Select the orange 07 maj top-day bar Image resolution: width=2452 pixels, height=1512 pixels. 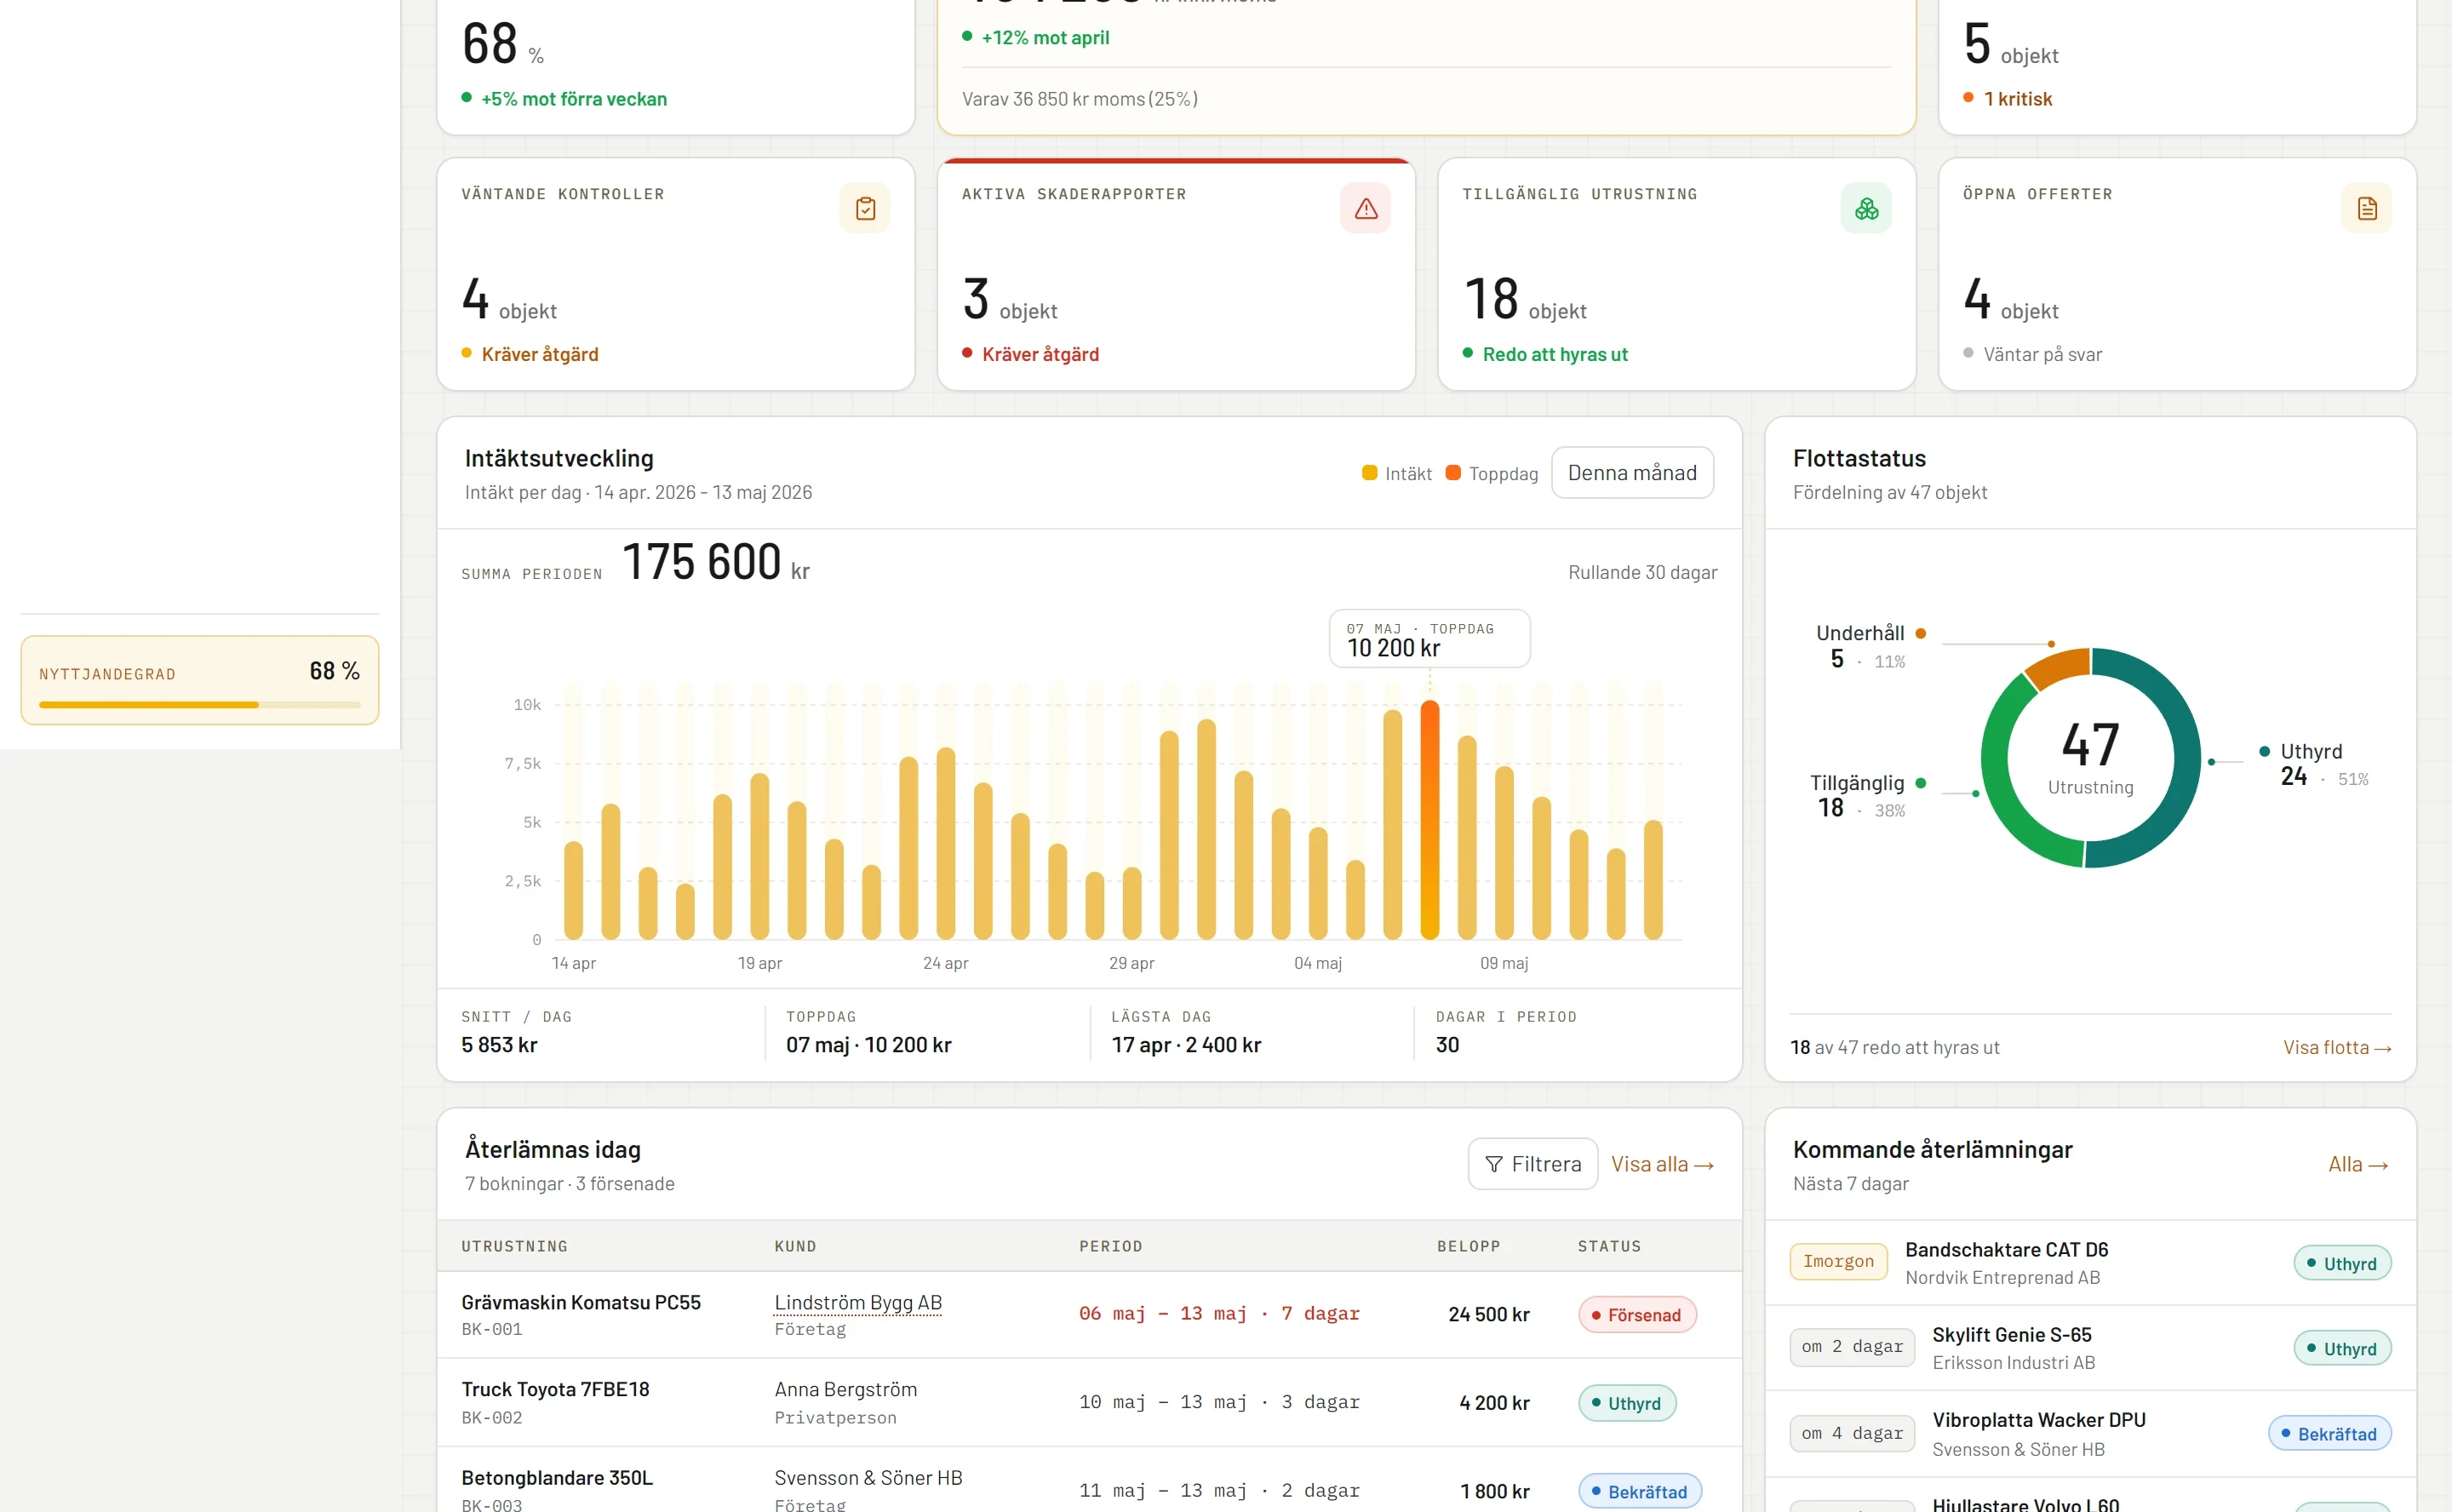tap(1429, 819)
